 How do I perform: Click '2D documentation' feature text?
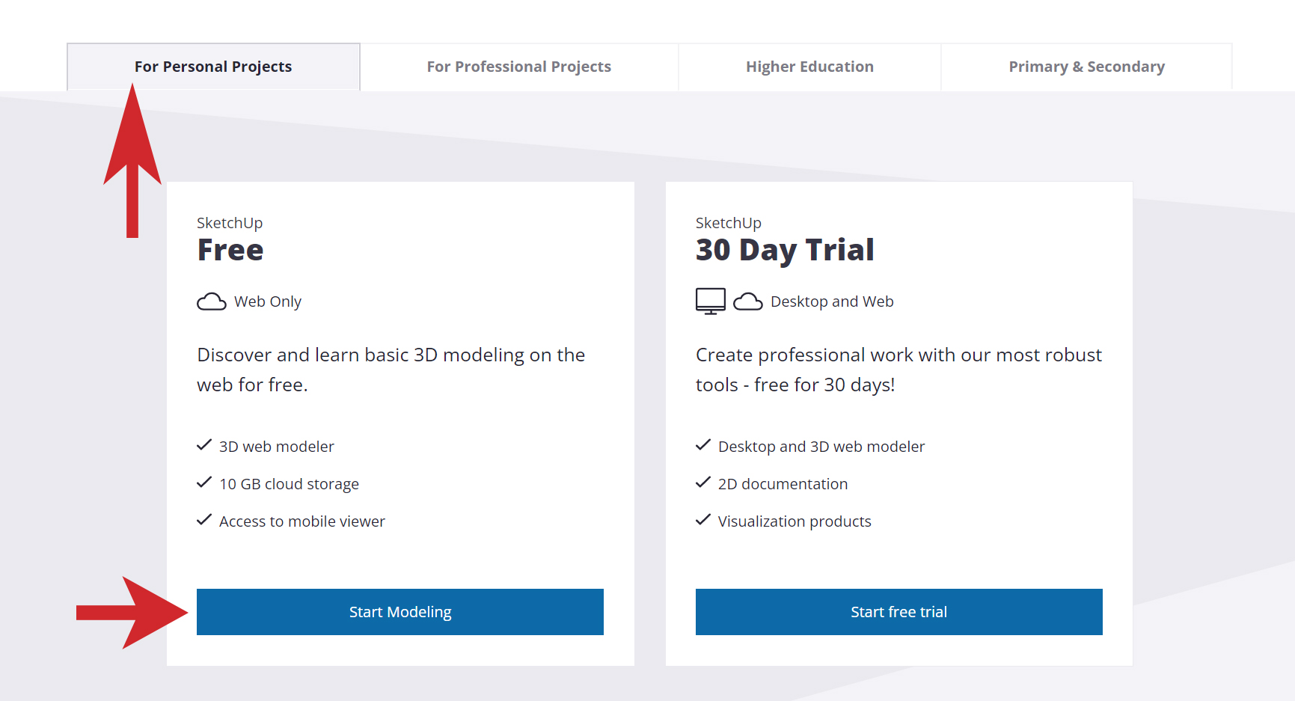coord(783,484)
